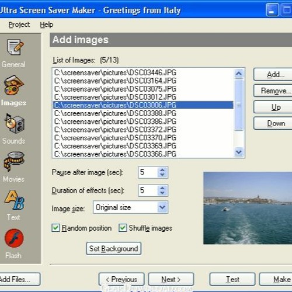Click the Make button
Viewport: 292px width, 292px height.
coord(276,279)
